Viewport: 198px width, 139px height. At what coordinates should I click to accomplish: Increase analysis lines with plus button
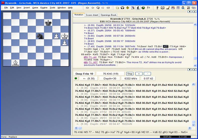point(138,74)
